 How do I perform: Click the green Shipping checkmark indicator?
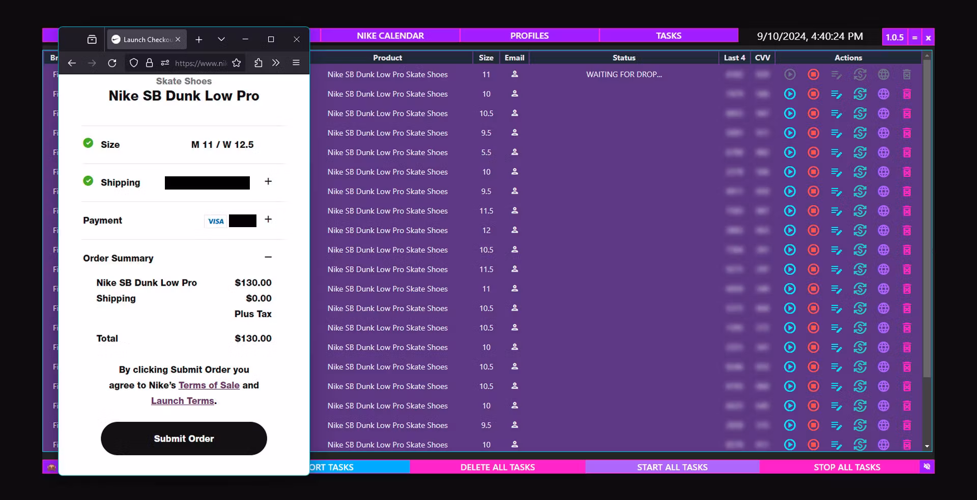[x=88, y=181]
